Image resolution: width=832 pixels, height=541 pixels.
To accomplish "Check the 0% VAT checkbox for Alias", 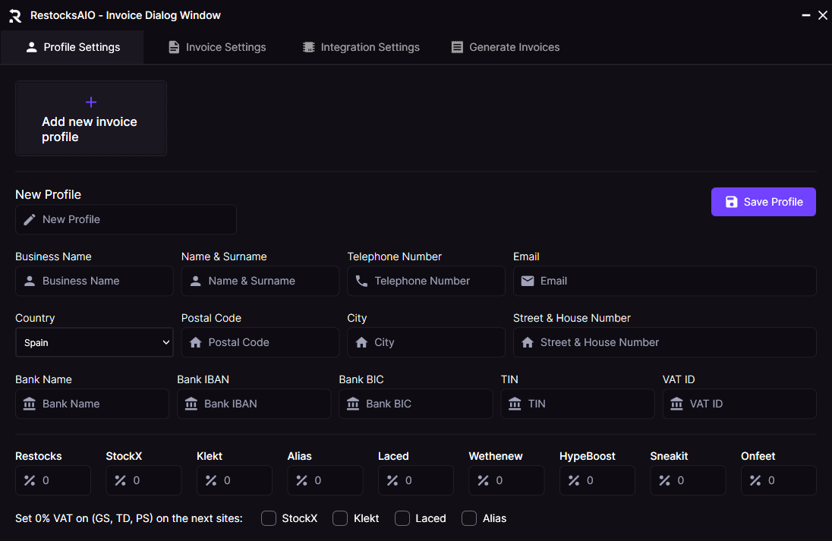I will pyautogui.click(x=469, y=519).
